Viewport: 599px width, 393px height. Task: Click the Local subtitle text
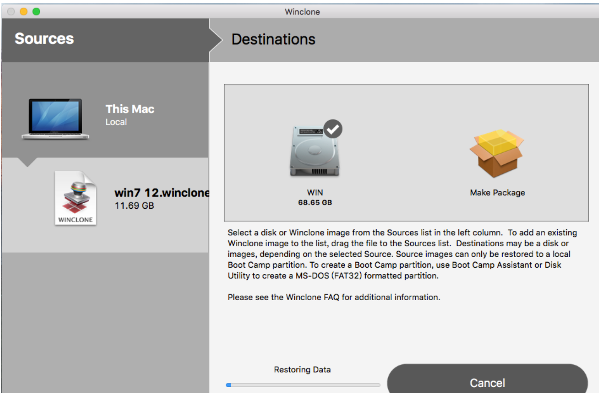point(116,122)
